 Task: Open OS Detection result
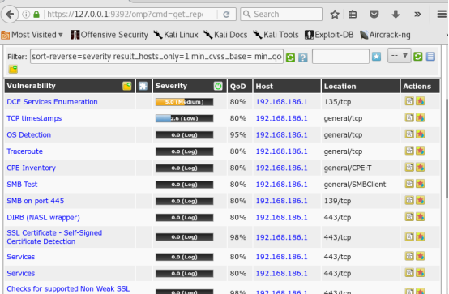(x=28, y=134)
